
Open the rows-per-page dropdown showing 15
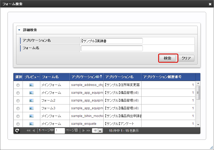97,131
